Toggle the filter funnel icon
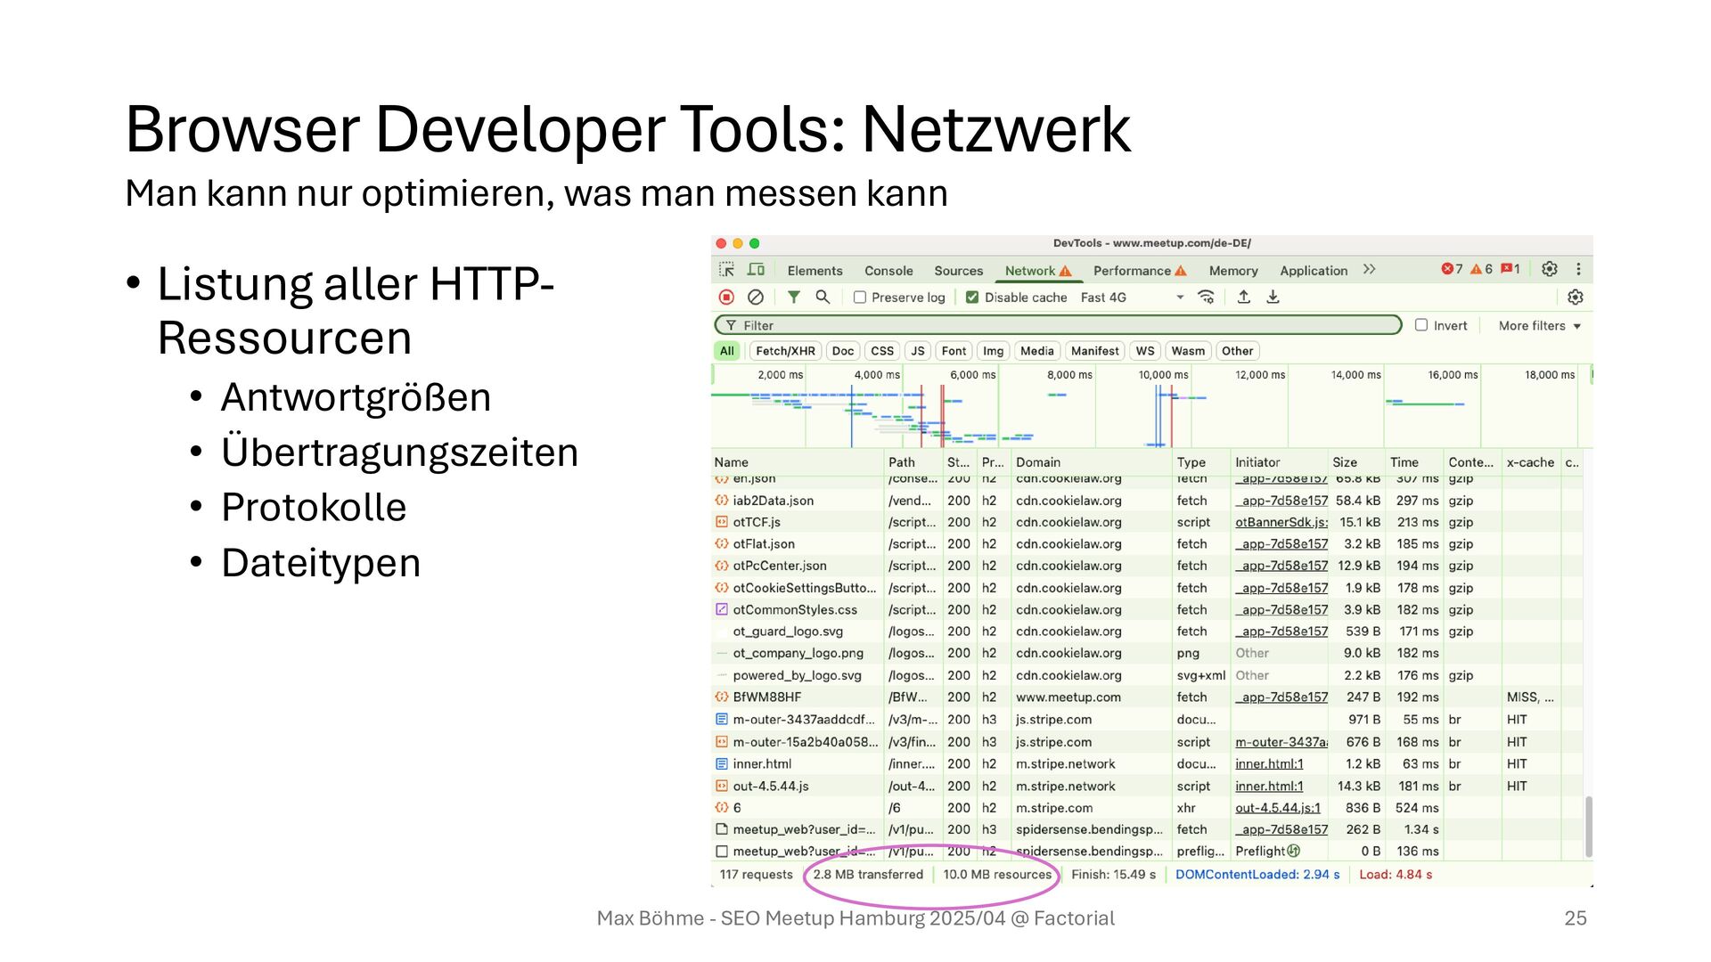This screenshot has width=1711, height=962. [793, 298]
